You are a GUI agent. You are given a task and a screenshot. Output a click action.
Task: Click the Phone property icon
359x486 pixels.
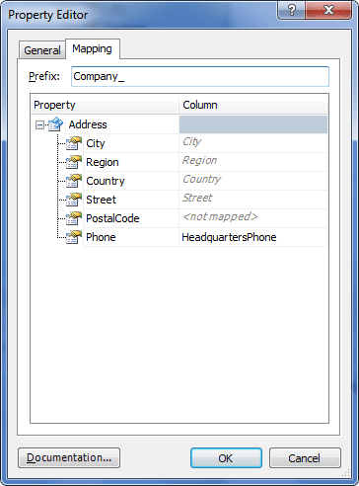pyautogui.click(x=74, y=237)
